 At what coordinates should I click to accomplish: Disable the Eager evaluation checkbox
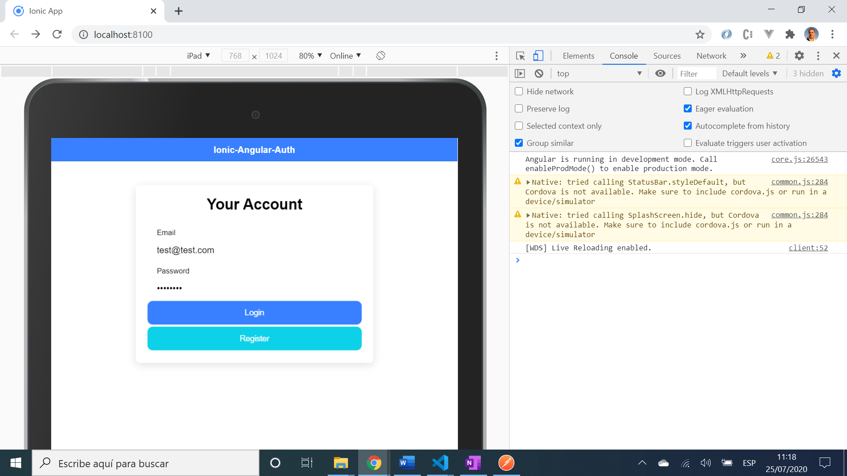687,108
